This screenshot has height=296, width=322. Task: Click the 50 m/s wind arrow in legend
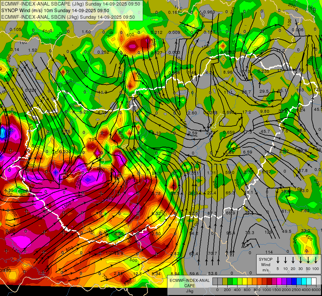click(x=308, y=260)
